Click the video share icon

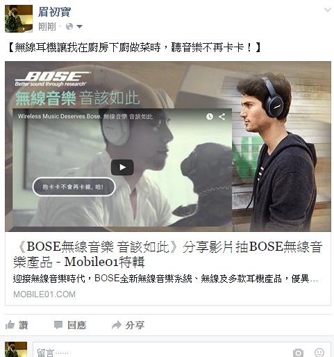click(222, 117)
